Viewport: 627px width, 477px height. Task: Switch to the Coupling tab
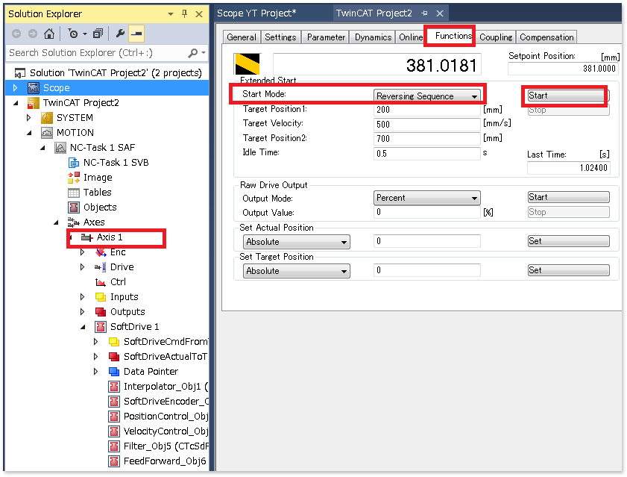[496, 37]
